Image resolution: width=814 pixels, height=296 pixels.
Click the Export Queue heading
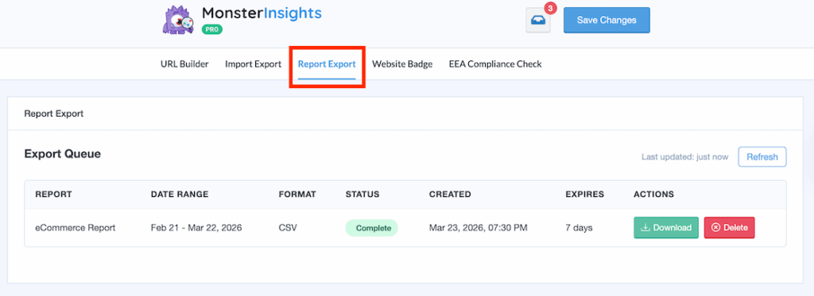pos(62,154)
